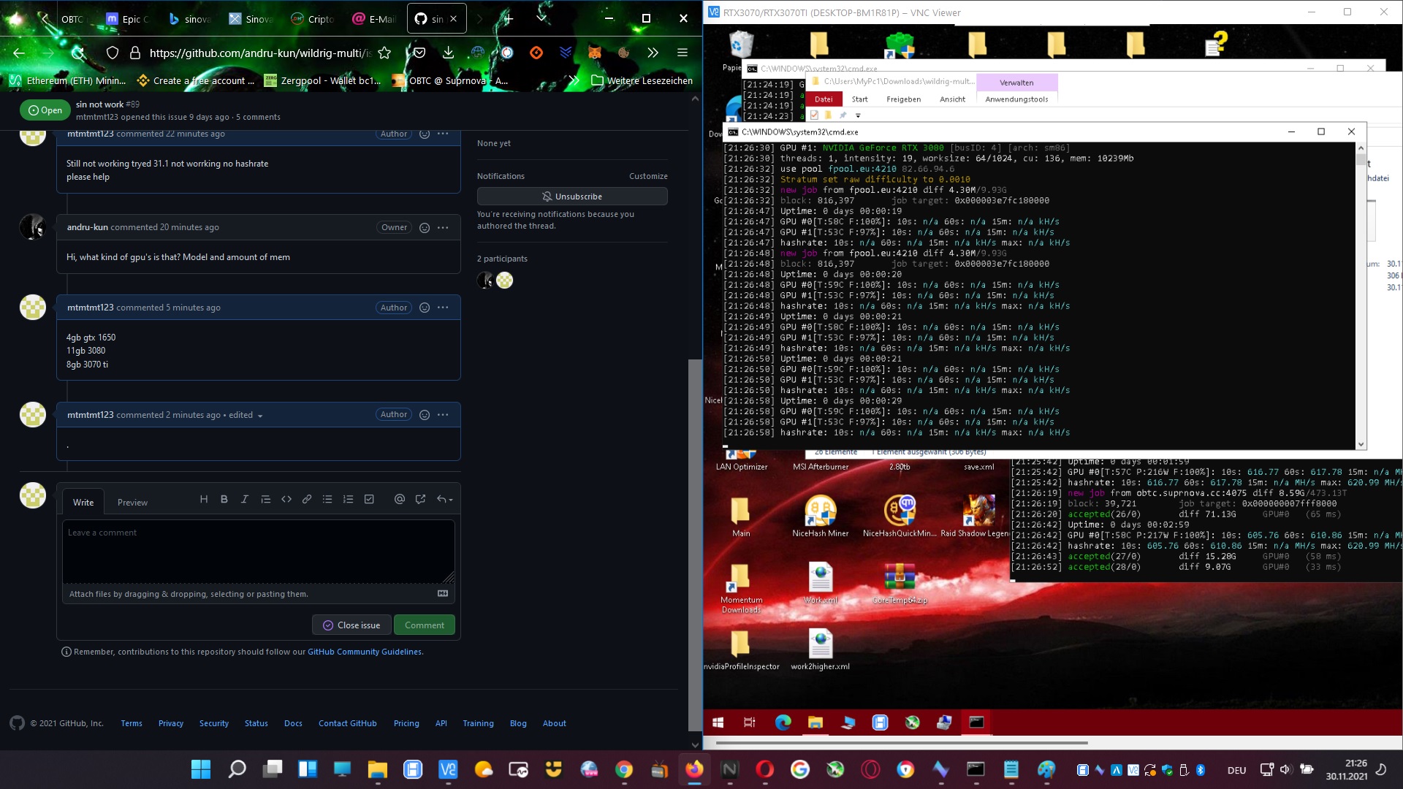Save page with the Pocket icon
The height and width of the screenshot is (789, 1403).
click(419, 52)
